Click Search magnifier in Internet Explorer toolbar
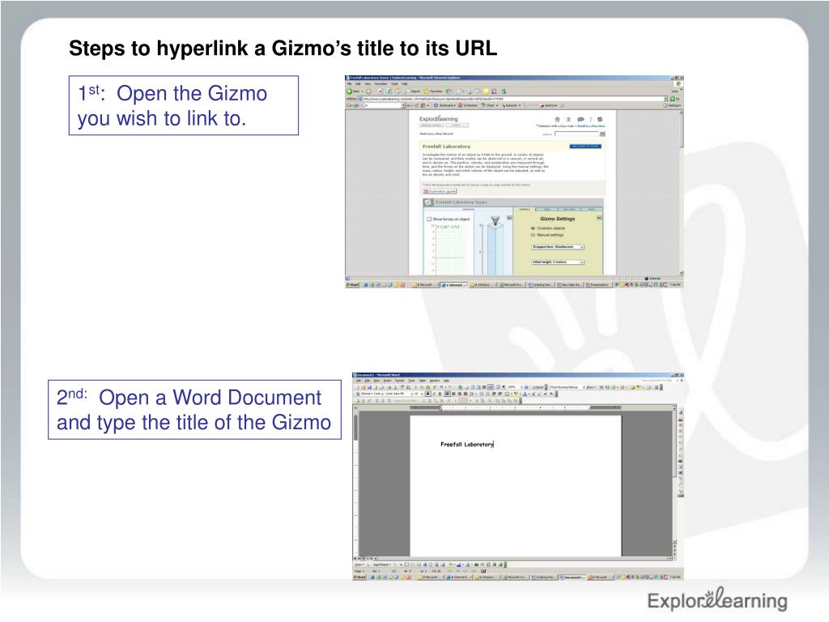Screen dimensions: 829x622 click(x=407, y=91)
